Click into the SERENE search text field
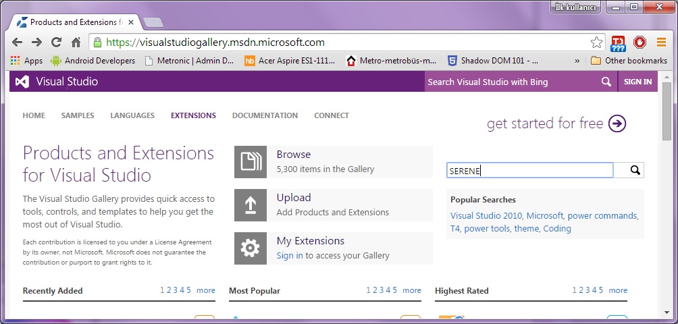 tap(530, 171)
